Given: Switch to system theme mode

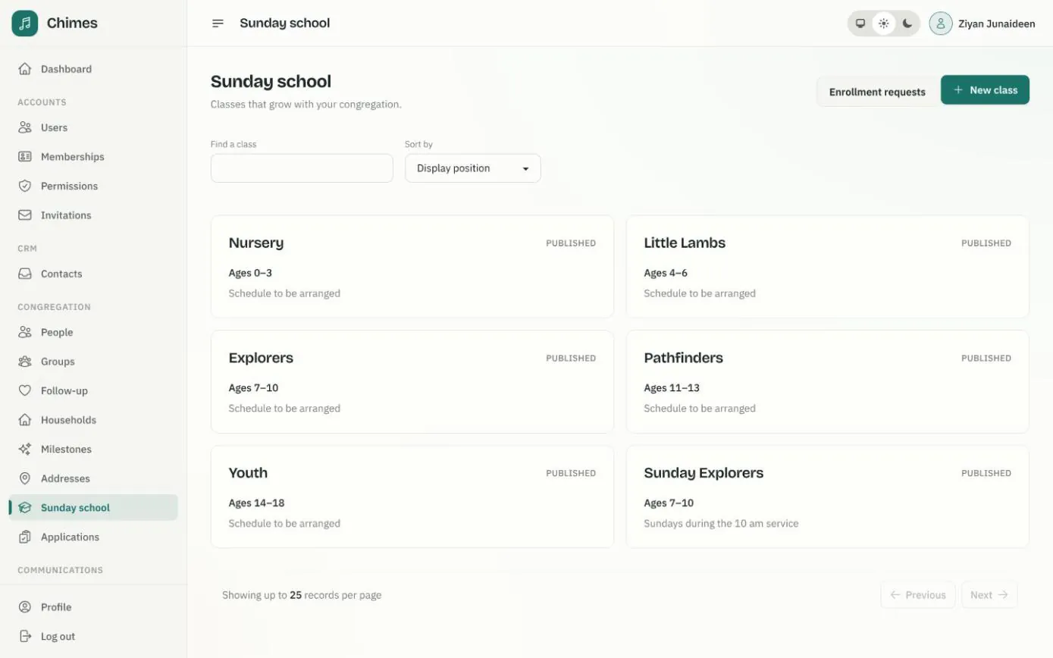Looking at the screenshot, I should pos(860,23).
